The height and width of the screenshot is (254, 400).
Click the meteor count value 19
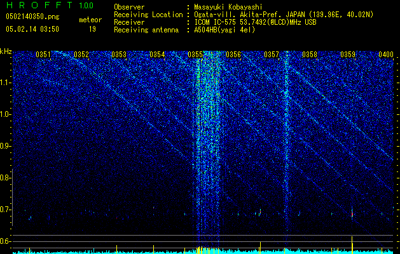(92, 29)
